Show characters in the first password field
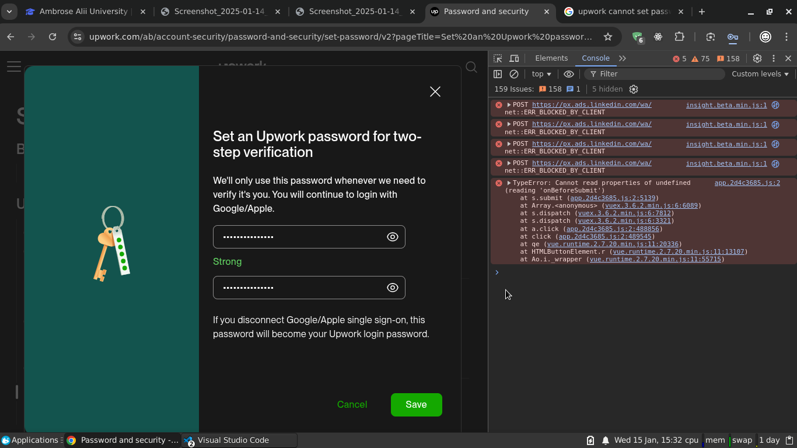The image size is (797, 448). (393, 237)
